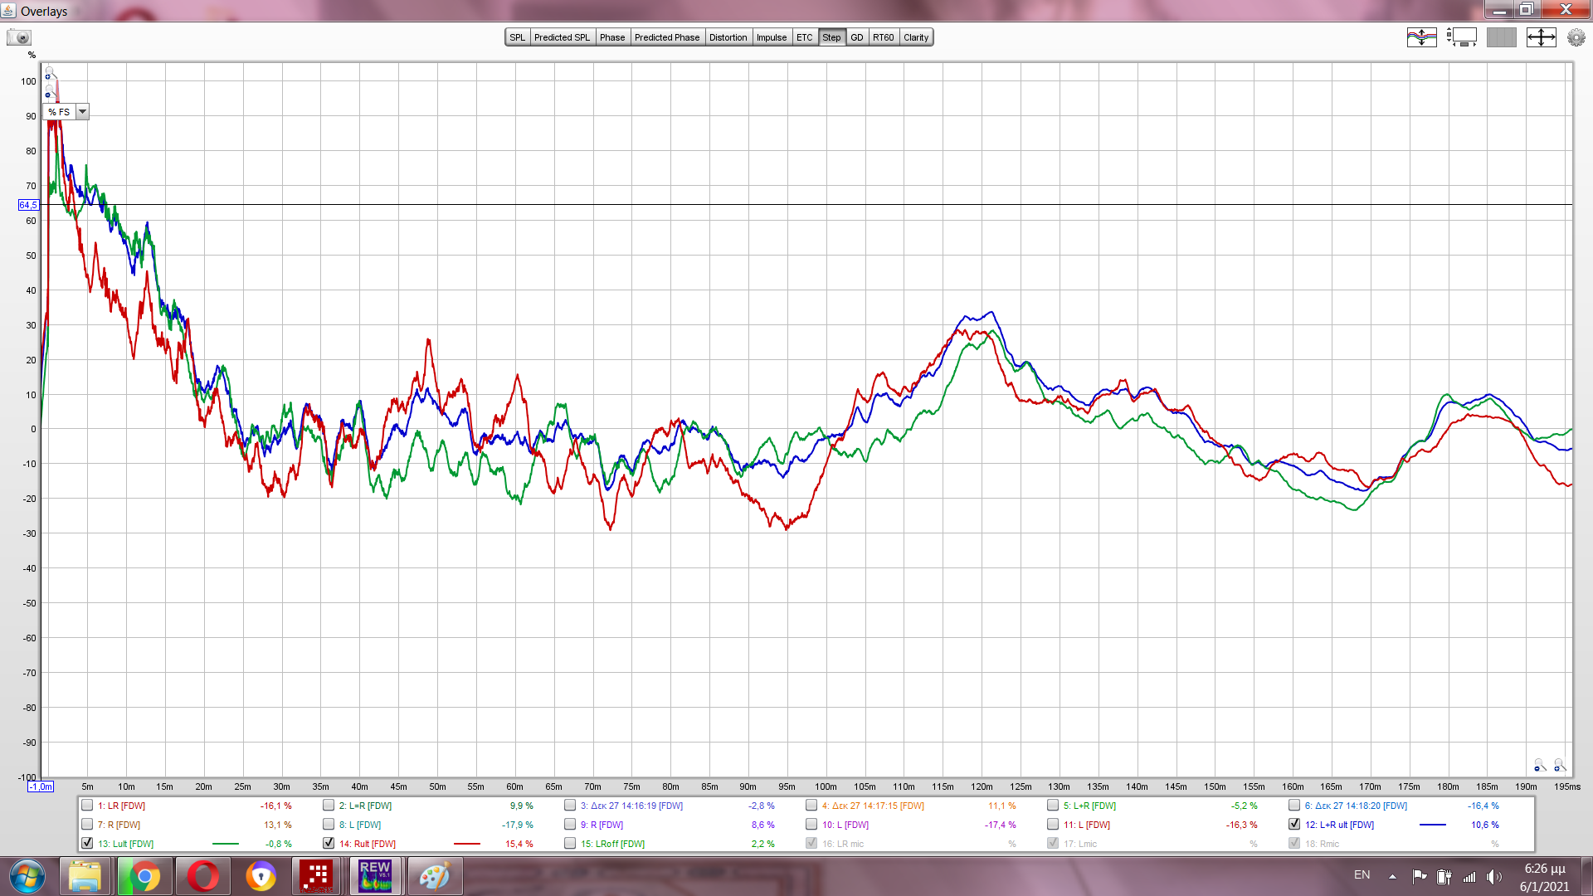Switch to the SPL tab

coord(517,37)
